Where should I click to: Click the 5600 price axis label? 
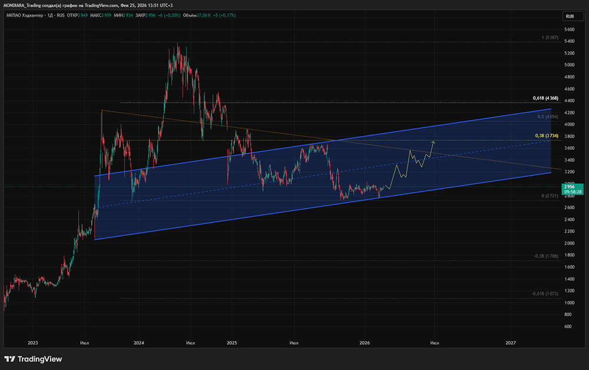[569, 29]
